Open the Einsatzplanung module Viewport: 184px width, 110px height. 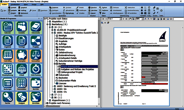coord(8,70)
